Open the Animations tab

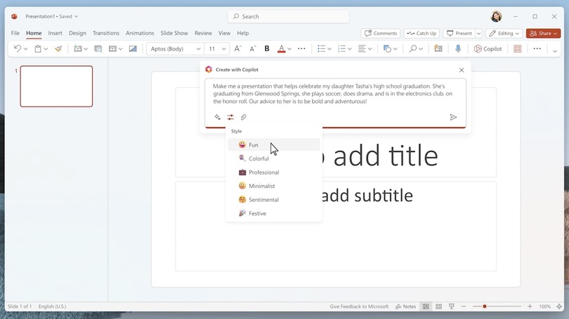[140, 33]
